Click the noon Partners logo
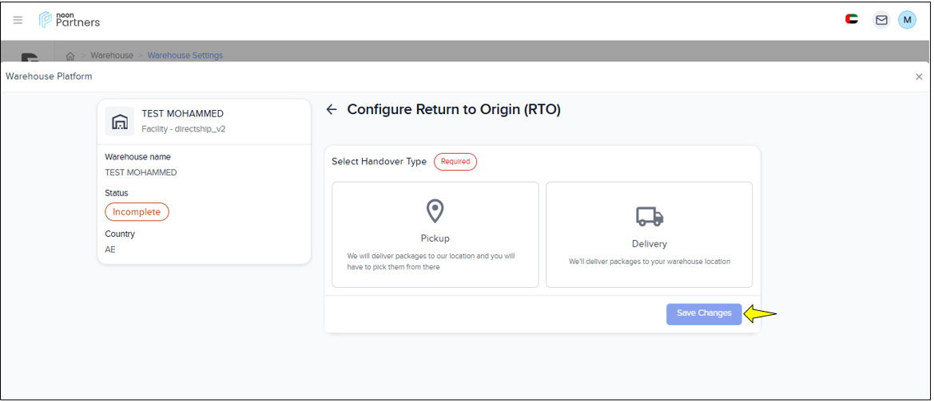This screenshot has width=934, height=401. click(x=70, y=20)
